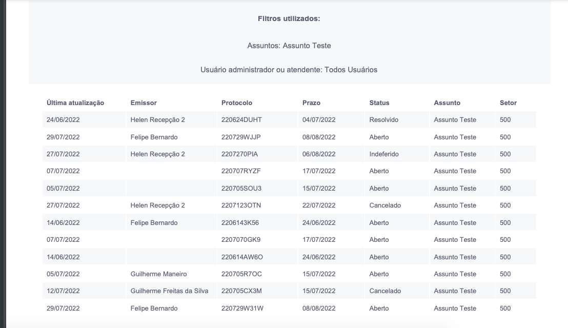
Task: Select the Protocolo column header
Action: click(x=236, y=103)
